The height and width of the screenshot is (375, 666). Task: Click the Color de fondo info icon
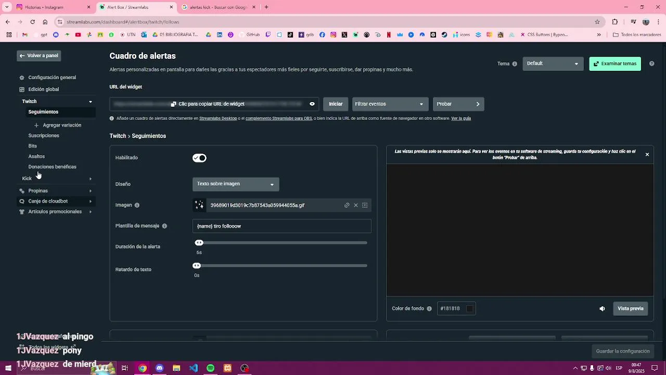(429, 309)
